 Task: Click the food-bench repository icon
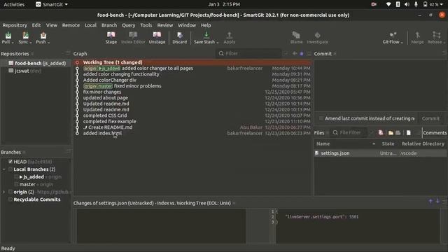[11, 63]
